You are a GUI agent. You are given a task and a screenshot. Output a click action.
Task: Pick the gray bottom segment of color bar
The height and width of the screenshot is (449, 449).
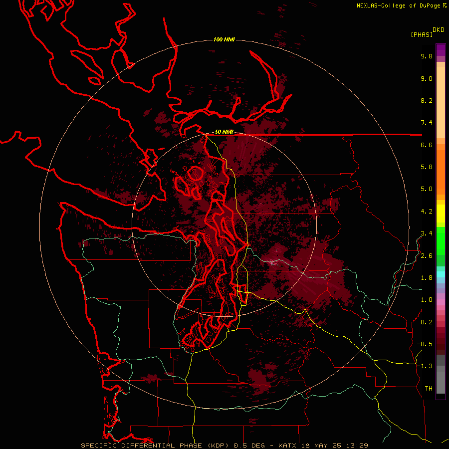[441, 382]
